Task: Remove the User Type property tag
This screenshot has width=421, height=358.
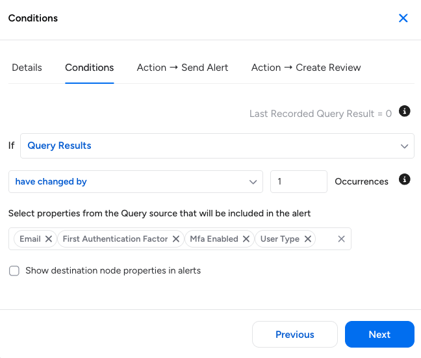Action: [x=308, y=239]
